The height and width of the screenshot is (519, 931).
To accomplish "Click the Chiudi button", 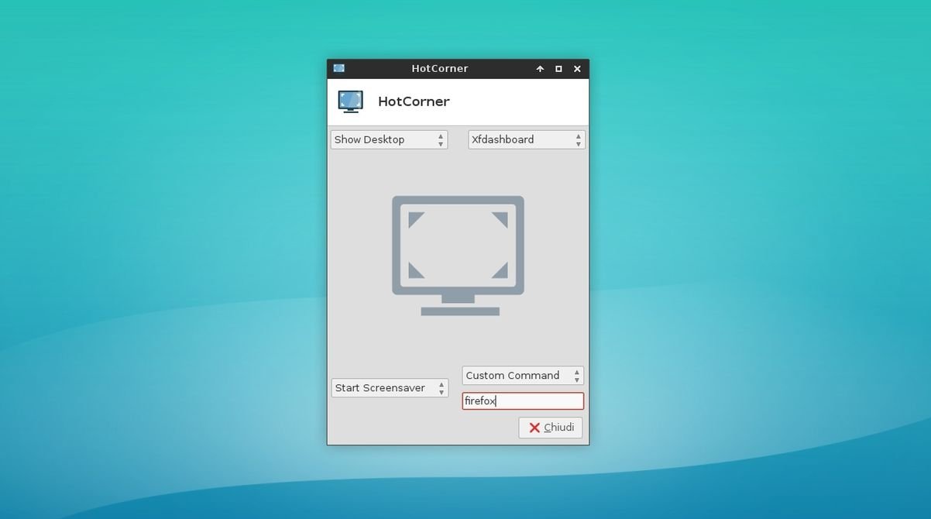I will (x=551, y=428).
